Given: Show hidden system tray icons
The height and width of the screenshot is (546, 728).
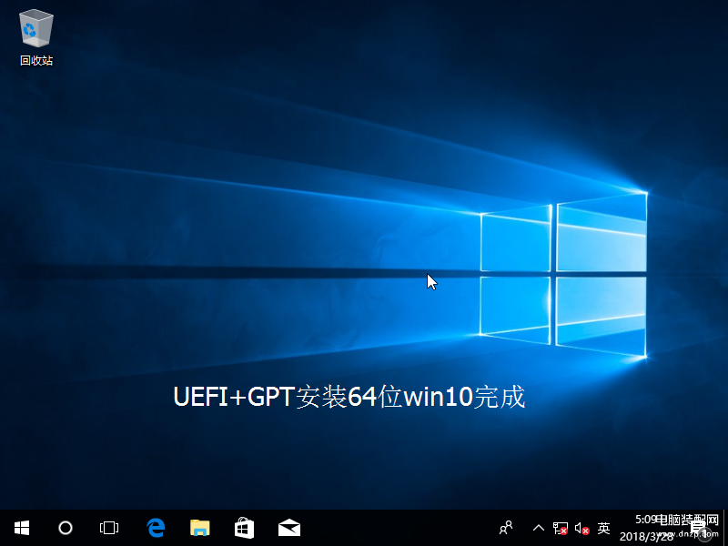Looking at the screenshot, I should pyautogui.click(x=539, y=528).
